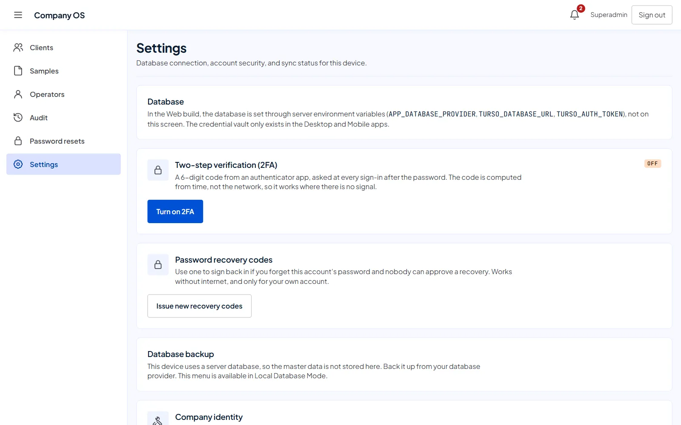Screen dimensions: 681x425
Task: Click the Password recovery codes heading
Action: tap(224, 260)
